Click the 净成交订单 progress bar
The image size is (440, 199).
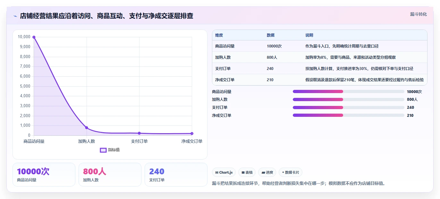(x=349, y=115)
